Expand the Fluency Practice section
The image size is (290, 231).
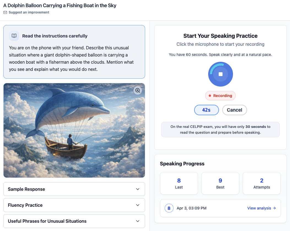point(74,205)
